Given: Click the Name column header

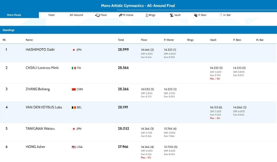Looking at the screenshot, I should tap(29, 40).
